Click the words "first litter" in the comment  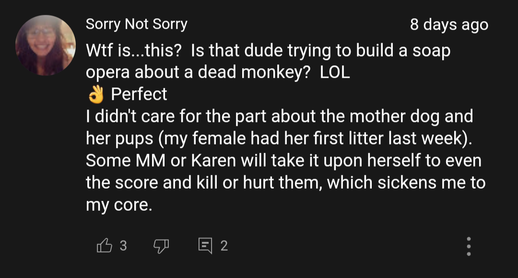(x=336, y=138)
